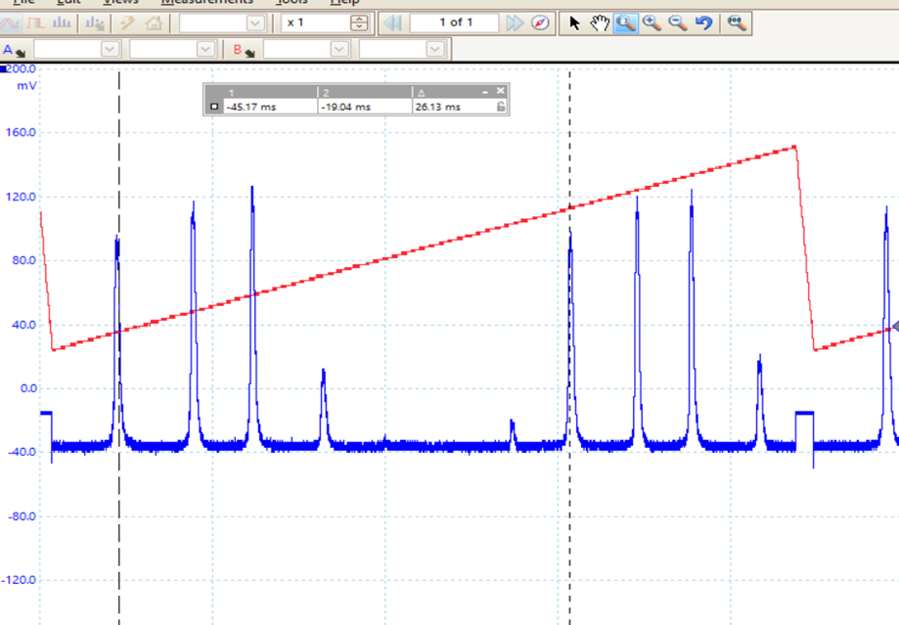
Task: Click ruler 1 value -45.17 ms
Action: point(251,108)
